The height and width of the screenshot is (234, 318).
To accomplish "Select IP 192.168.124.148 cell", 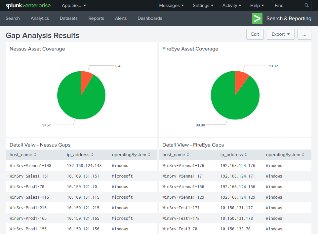I will click(84, 166).
